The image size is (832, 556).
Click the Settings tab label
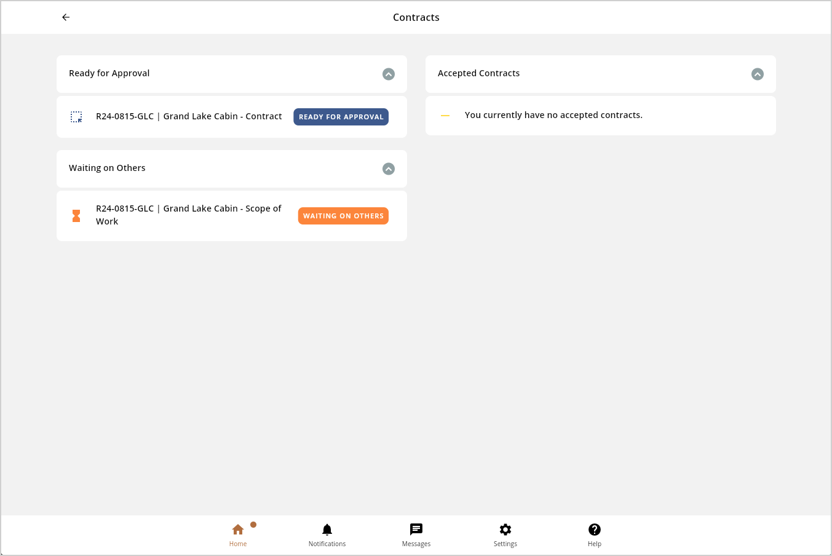[x=505, y=544]
